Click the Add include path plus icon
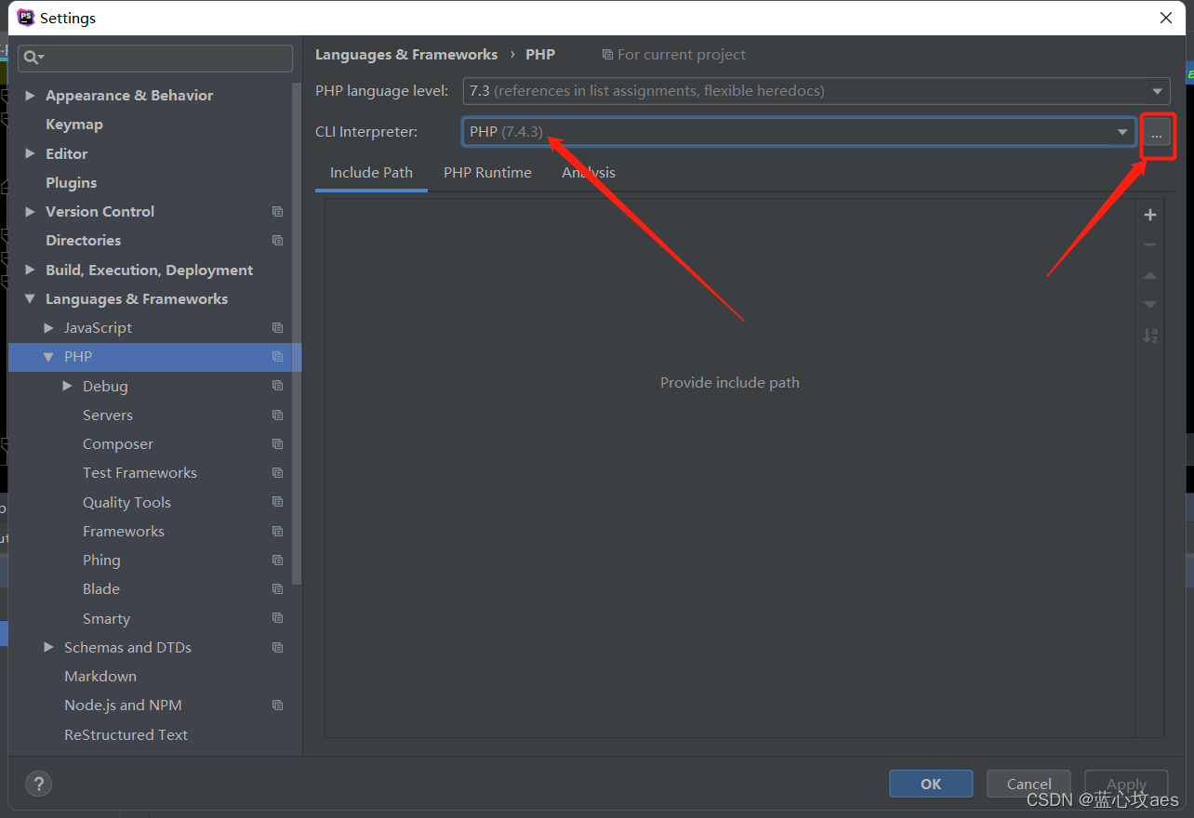1194x818 pixels. coord(1150,215)
